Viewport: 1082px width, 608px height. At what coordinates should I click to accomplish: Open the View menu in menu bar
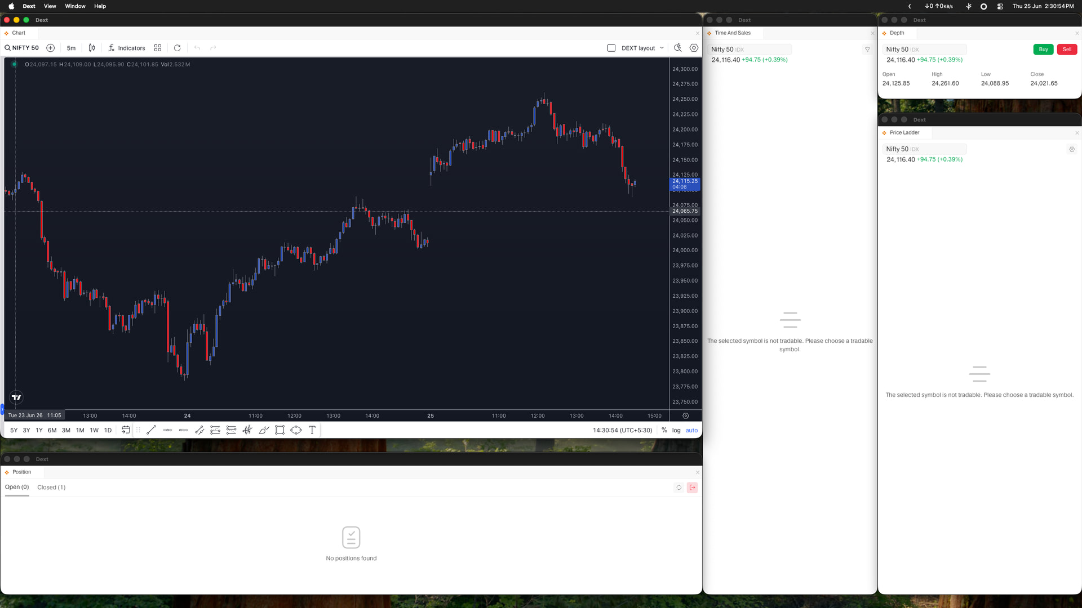(50, 6)
